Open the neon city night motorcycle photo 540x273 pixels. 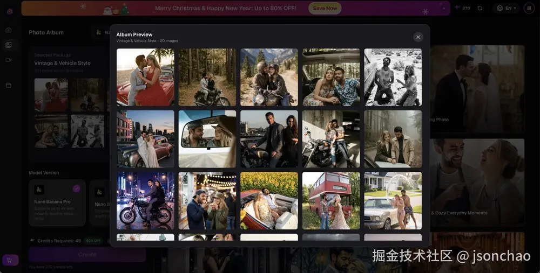click(x=145, y=200)
